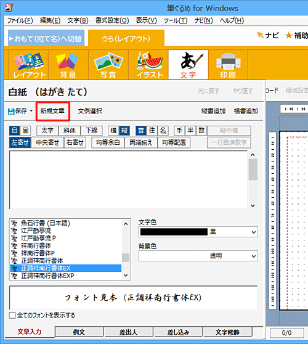Viewport: 308px width, 344px height.
Task: Open the ヘルプ menu
Action: click(x=232, y=20)
